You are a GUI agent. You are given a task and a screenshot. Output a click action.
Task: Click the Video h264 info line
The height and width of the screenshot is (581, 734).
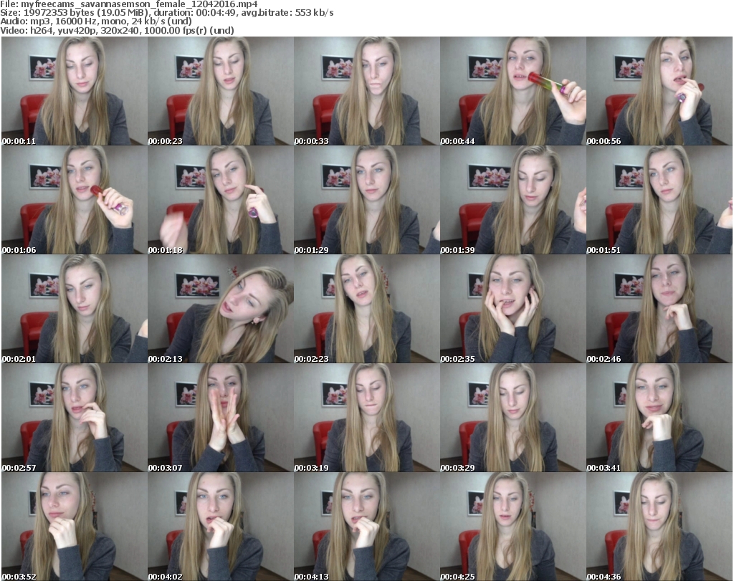(117, 30)
